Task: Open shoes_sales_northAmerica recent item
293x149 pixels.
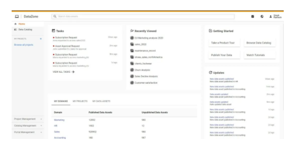Action: [148, 57]
